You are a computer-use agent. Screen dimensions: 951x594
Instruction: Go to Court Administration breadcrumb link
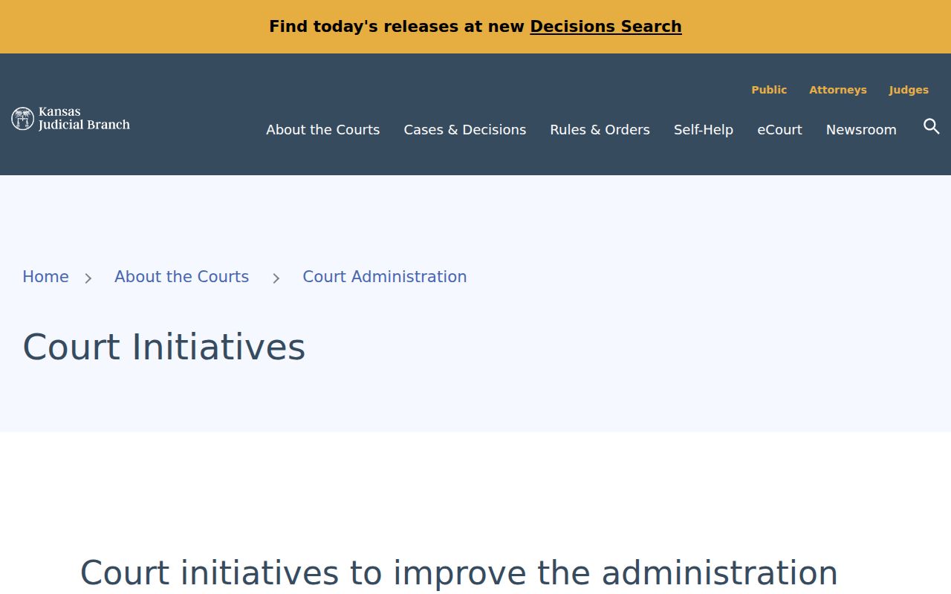coord(385,277)
